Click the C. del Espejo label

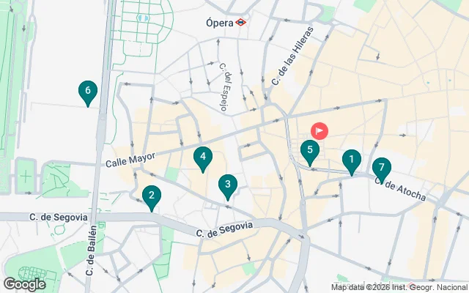pyautogui.click(x=226, y=86)
